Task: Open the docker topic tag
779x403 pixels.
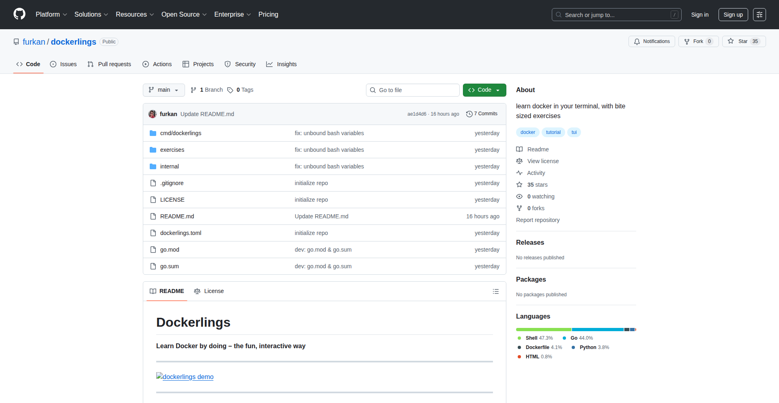Action: 527,132
